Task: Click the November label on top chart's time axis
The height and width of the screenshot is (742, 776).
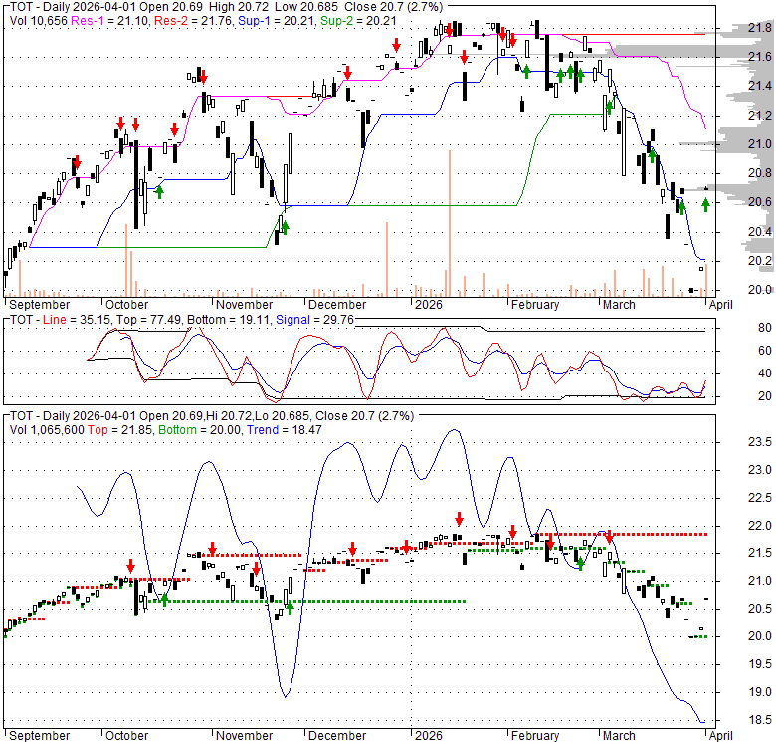Action: (244, 305)
